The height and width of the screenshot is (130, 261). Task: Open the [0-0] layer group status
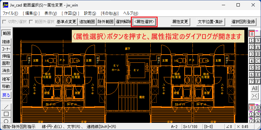click(x=208, y=127)
